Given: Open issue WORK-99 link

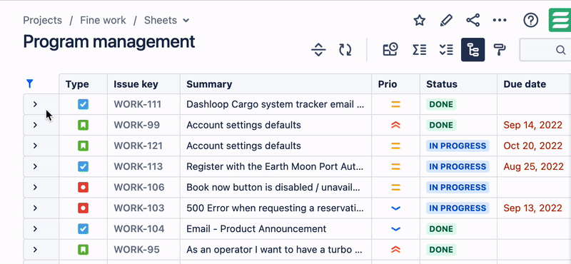Looking at the screenshot, I should point(136,126).
